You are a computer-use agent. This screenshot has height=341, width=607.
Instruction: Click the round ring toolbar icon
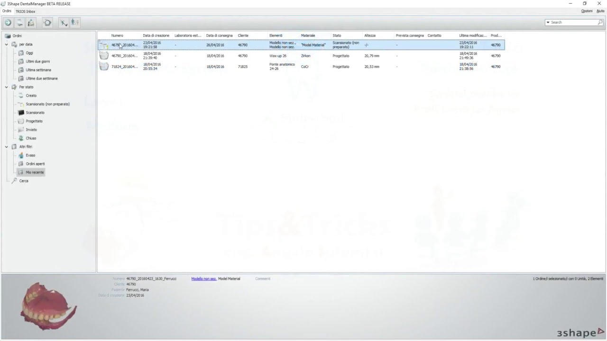(x=47, y=22)
